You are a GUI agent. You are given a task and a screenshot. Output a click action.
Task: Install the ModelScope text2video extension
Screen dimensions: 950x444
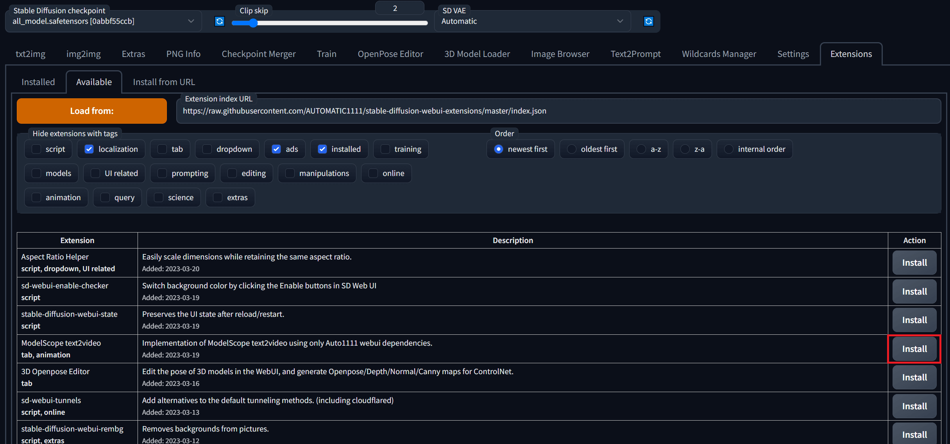click(x=914, y=349)
